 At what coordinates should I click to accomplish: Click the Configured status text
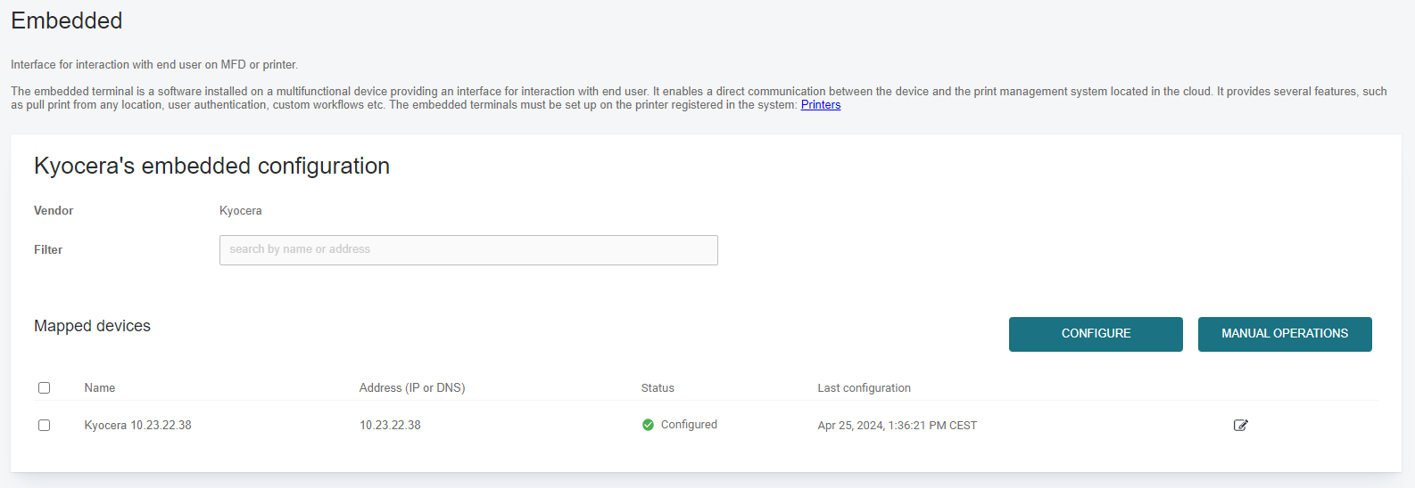pyautogui.click(x=689, y=425)
